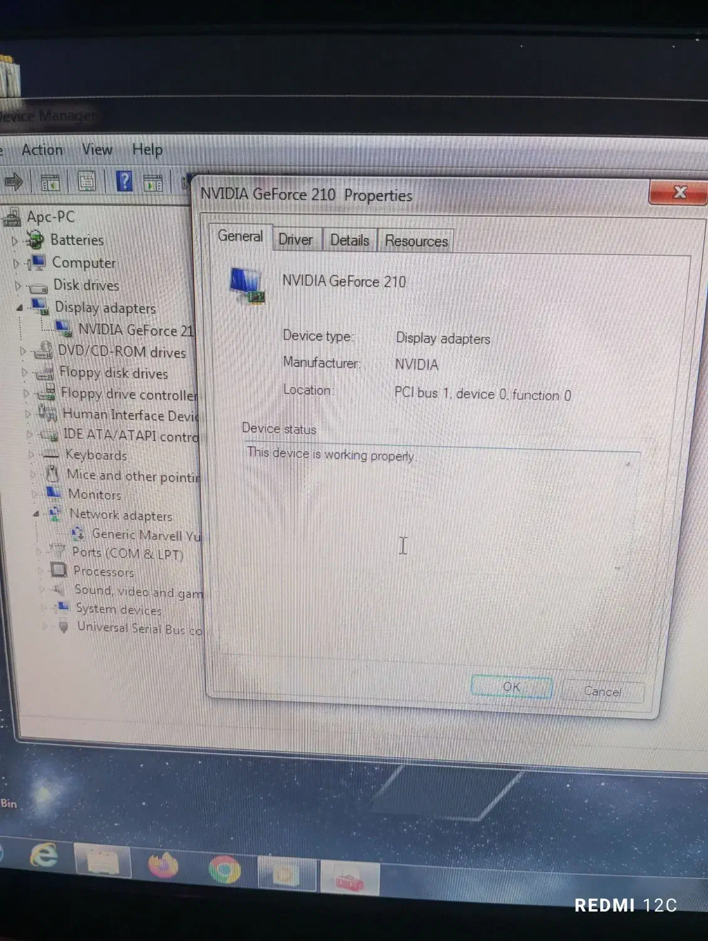Select NVIDIA GeForce 210 in the device tree
The image size is (708, 941).
tap(135, 330)
